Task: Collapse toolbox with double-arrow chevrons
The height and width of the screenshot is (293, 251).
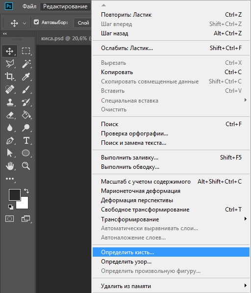Action: (5, 34)
